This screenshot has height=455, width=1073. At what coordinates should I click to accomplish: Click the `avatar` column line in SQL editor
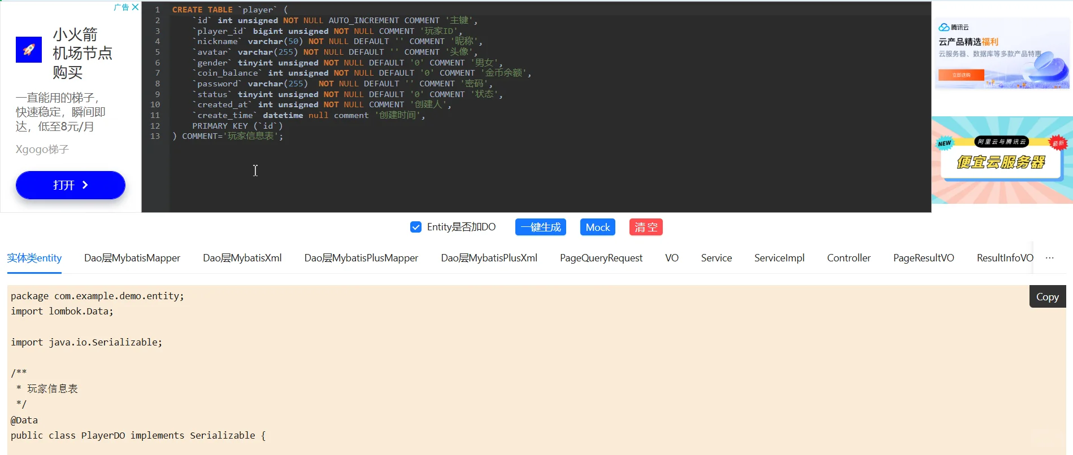click(x=335, y=52)
